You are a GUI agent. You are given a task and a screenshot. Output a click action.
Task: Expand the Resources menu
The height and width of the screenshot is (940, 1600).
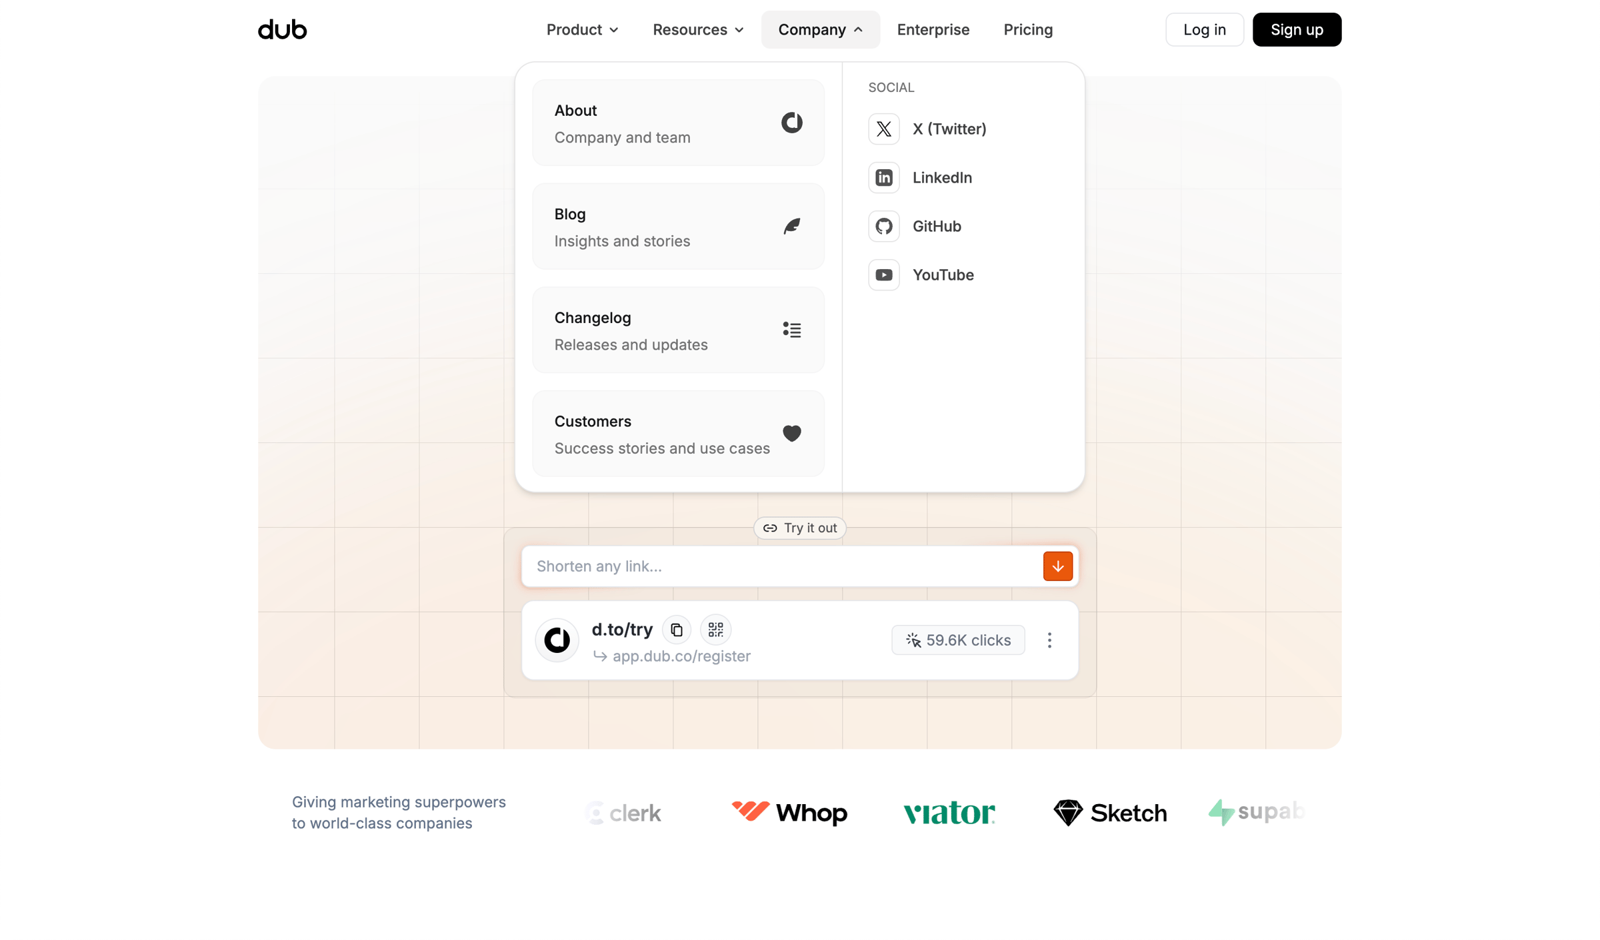coord(697,29)
